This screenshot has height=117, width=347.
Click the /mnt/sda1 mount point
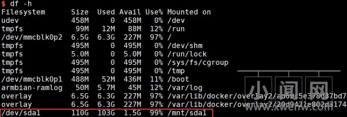pyautogui.click(x=187, y=113)
